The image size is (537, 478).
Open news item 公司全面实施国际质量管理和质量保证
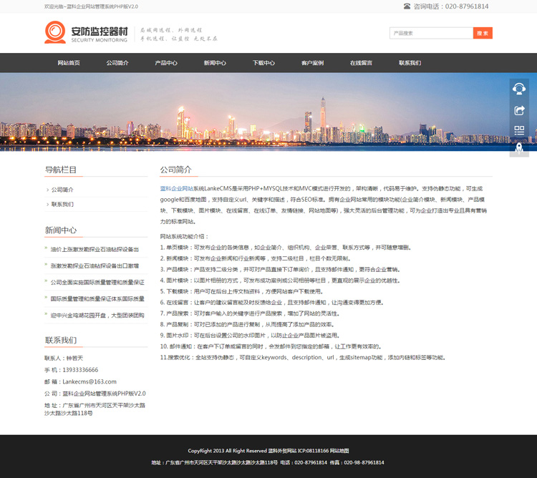97,282
